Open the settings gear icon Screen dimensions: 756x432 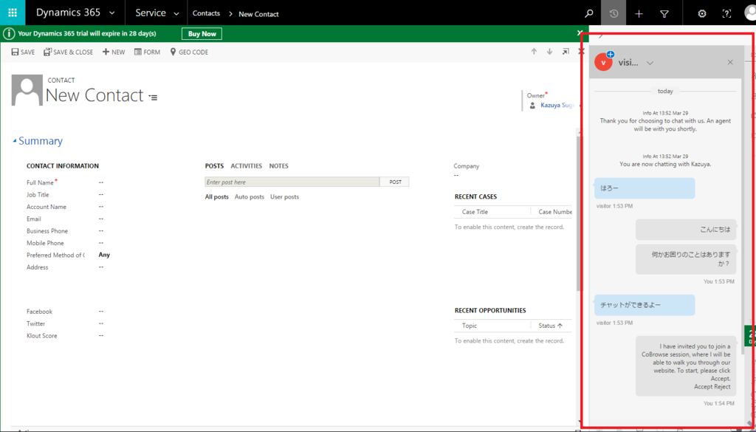tap(702, 13)
